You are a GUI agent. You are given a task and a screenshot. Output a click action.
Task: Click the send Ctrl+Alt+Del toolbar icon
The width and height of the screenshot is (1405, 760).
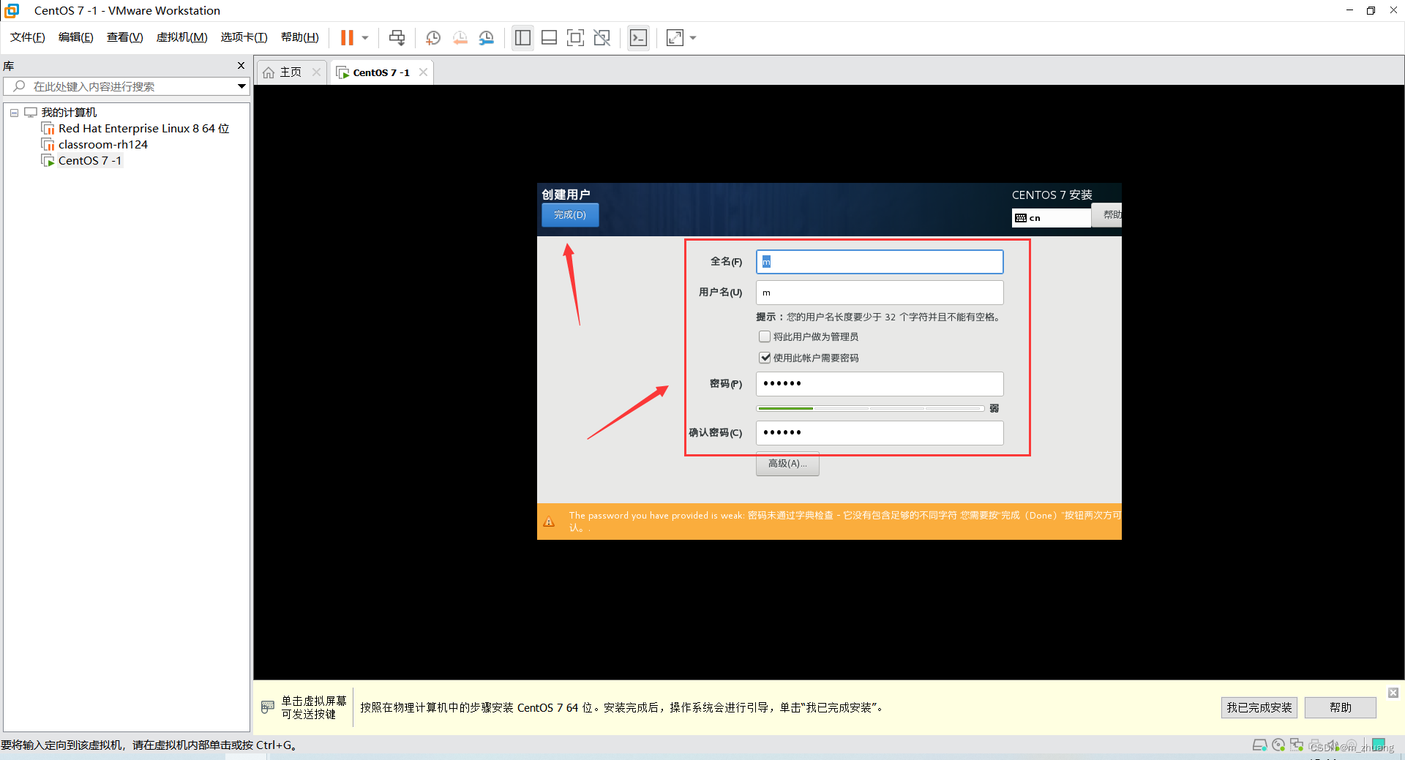[x=397, y=37]
